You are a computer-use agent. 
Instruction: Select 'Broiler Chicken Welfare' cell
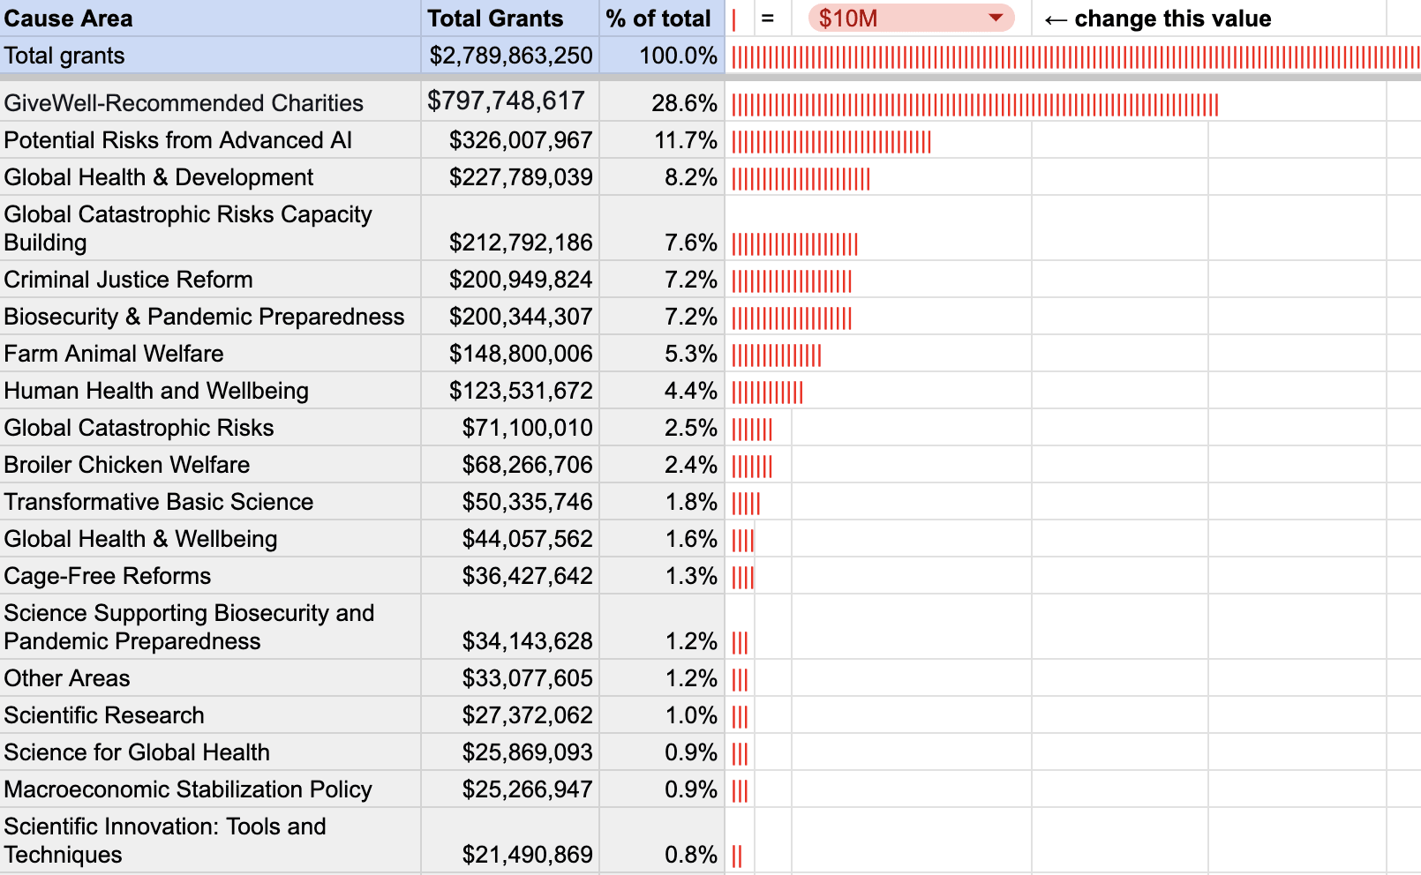point(210,465)
